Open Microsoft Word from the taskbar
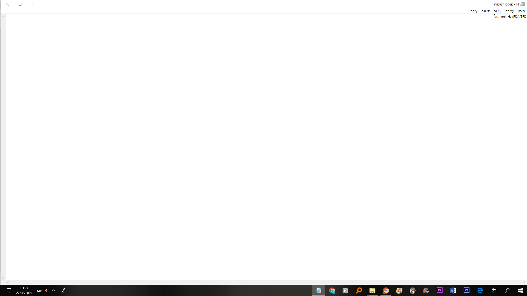527x296 pixels. [453, 290]
